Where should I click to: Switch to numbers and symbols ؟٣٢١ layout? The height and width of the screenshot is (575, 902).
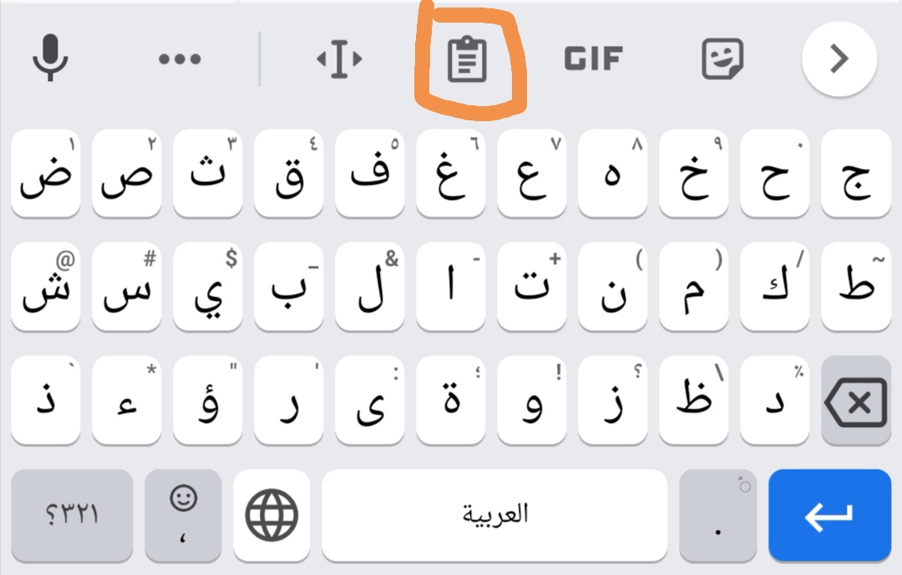point(72,515)
